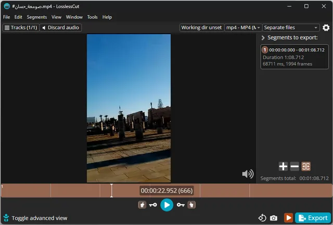The width and height of the screenshot is (333, 225).
Task: Jump to the previous keyframe key icon
Action: tap(153, 205)
